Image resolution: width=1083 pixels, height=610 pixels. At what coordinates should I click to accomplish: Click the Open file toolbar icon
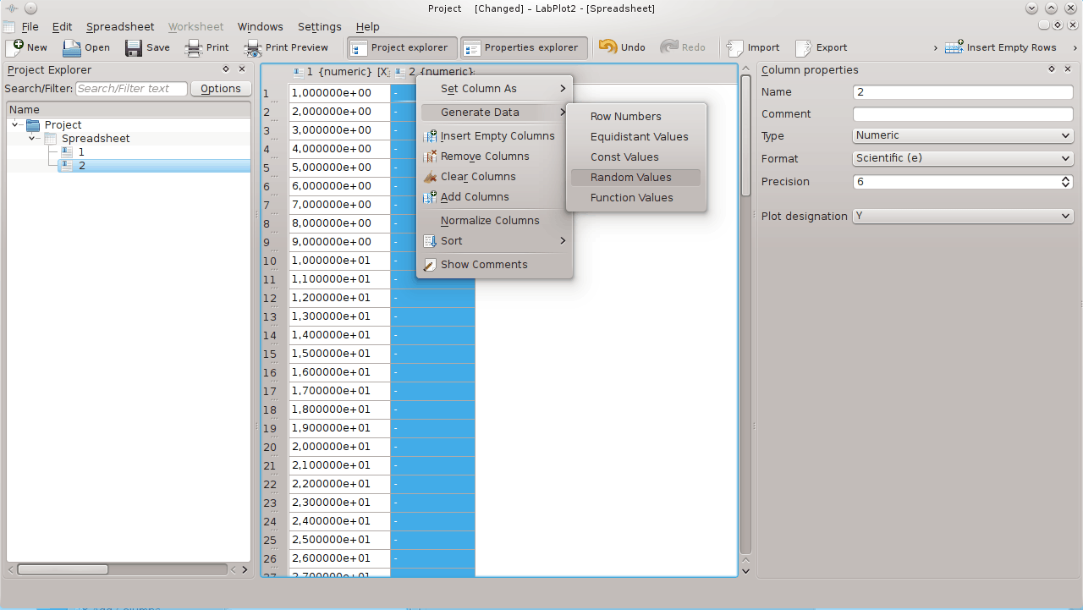coord(72,47)
